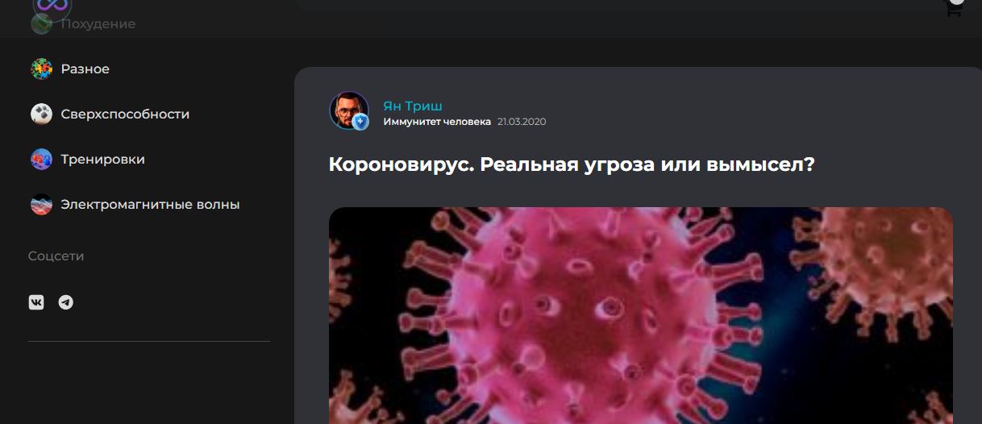Open the Электромагнитные волны section label
Viewport: 982px width, 424px height.
click(x=151, y=205)
